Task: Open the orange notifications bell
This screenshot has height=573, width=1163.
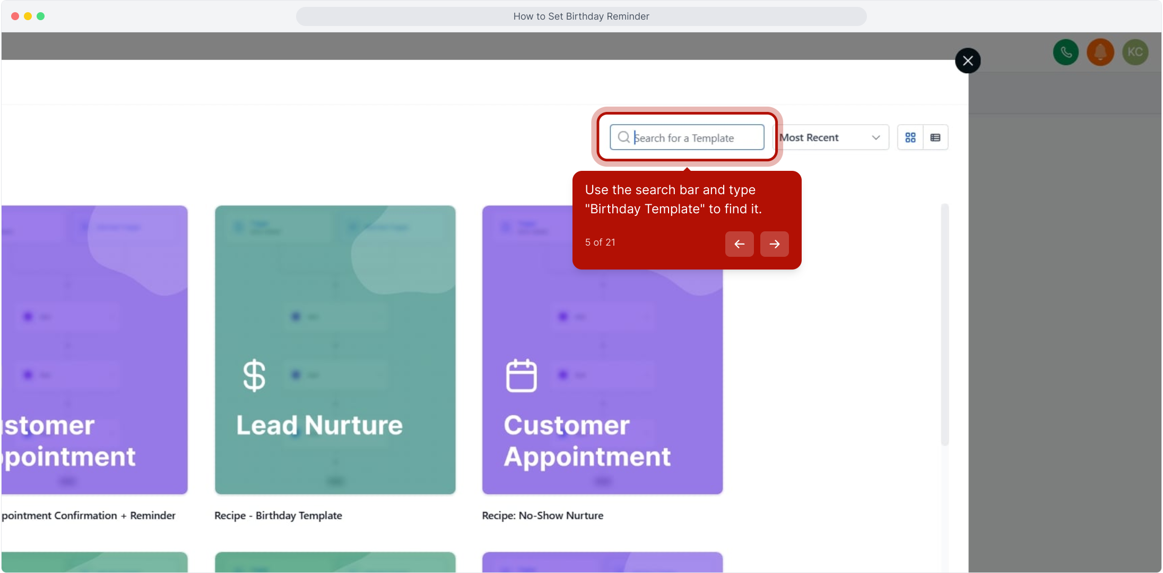Action: tap(1100, 52)
